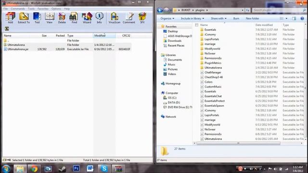Select Recent Places in navigation pane
The image size is (308, 173).
click(174, 46)
